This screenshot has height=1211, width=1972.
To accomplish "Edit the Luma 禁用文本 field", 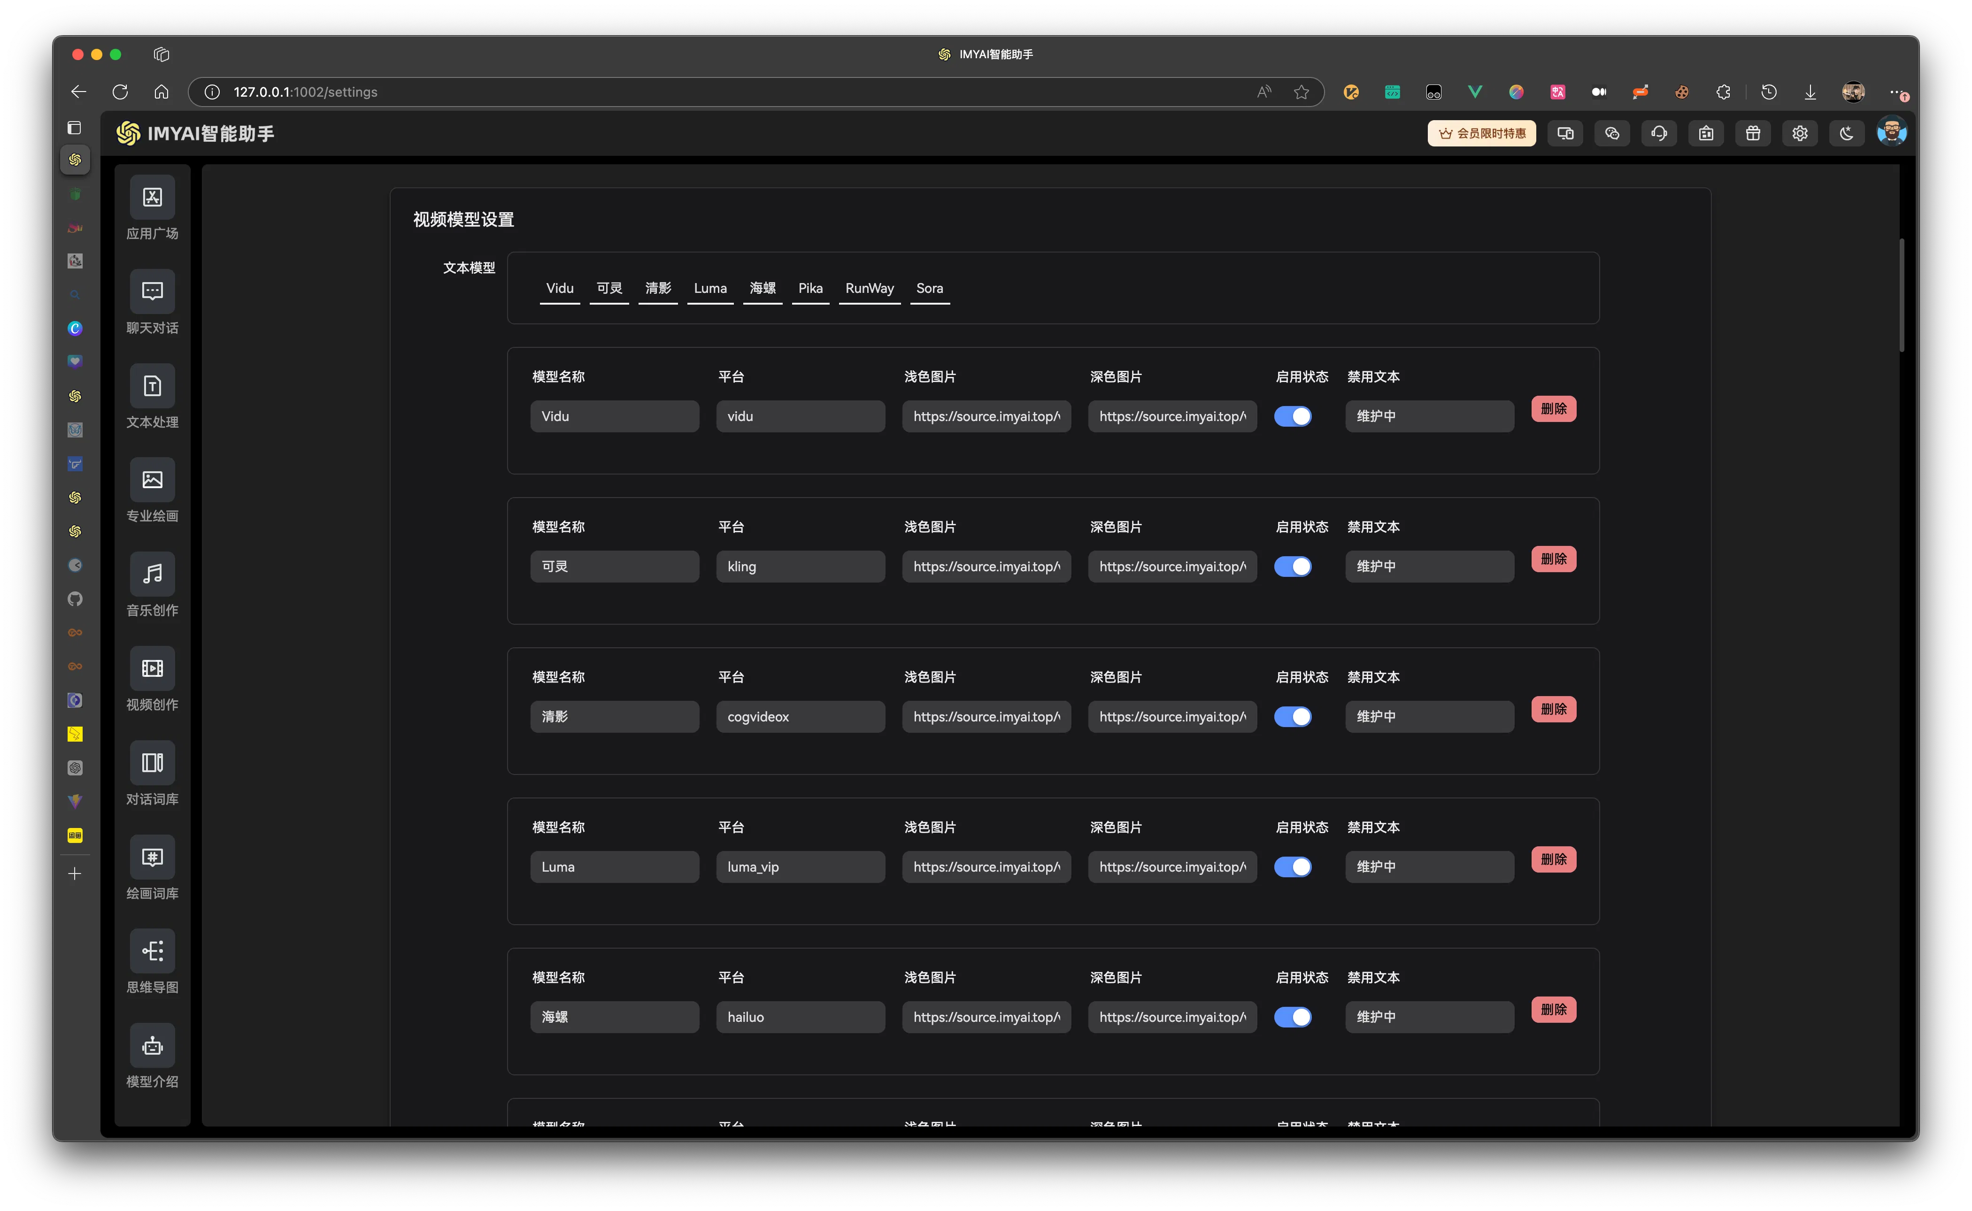I will coord(1430,866).
